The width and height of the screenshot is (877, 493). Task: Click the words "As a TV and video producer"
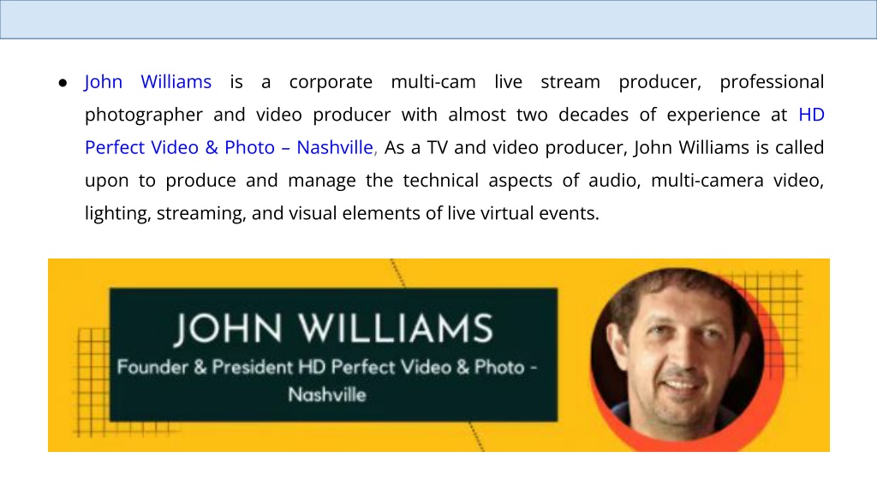click(x=504, y=147)
